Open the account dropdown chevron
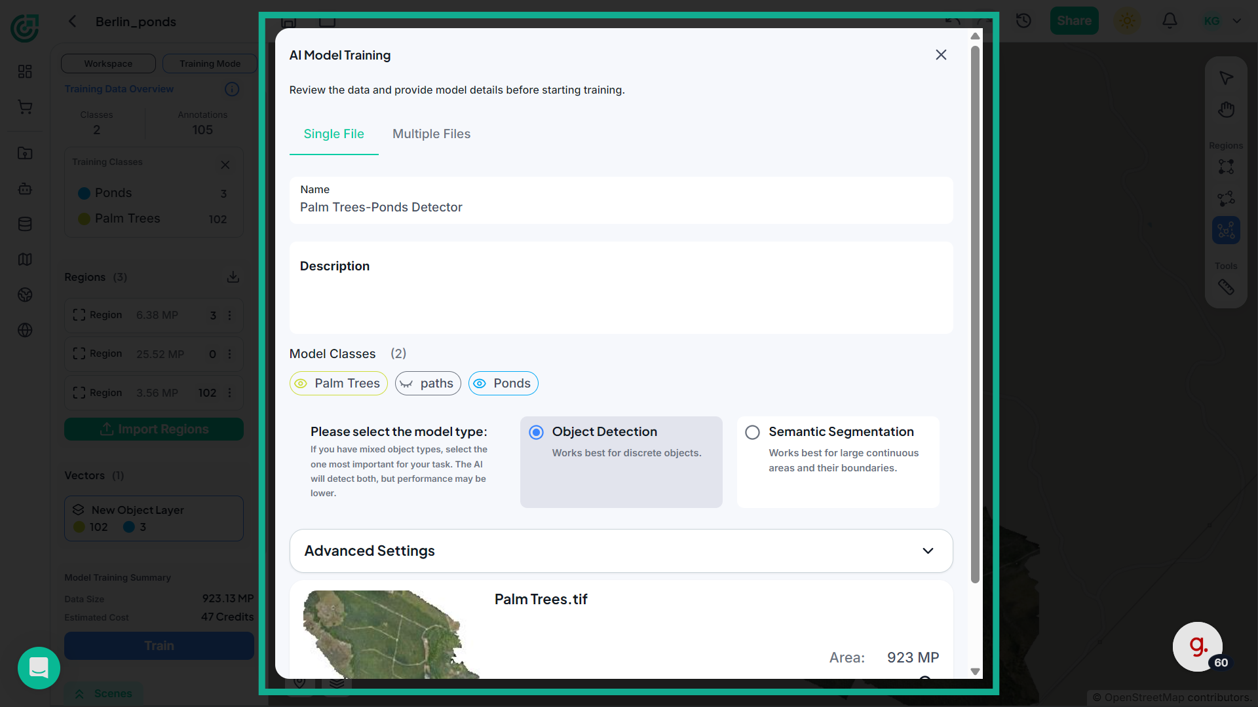 (1237, 21)
